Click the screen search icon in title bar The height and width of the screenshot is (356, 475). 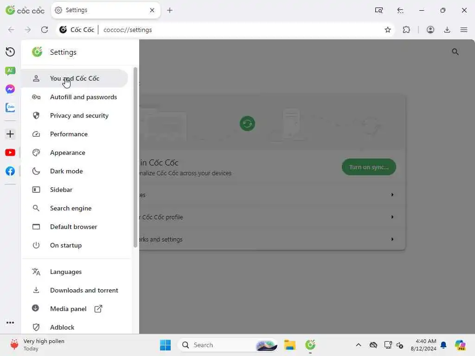(x=379, y=10)
